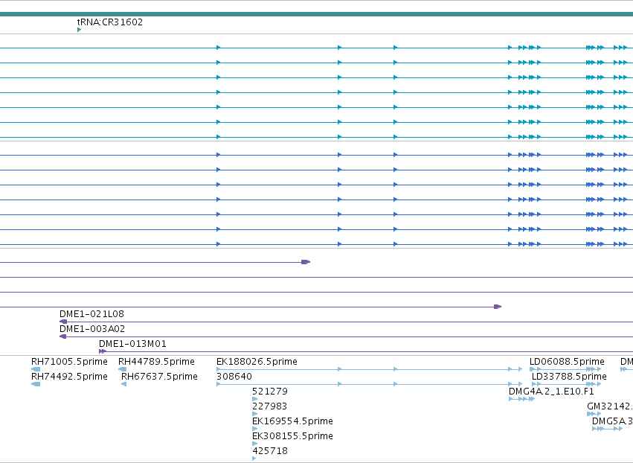
Task: Select the EK188026.5prime label
Action: pyautogui.click(x=257, y=362)
